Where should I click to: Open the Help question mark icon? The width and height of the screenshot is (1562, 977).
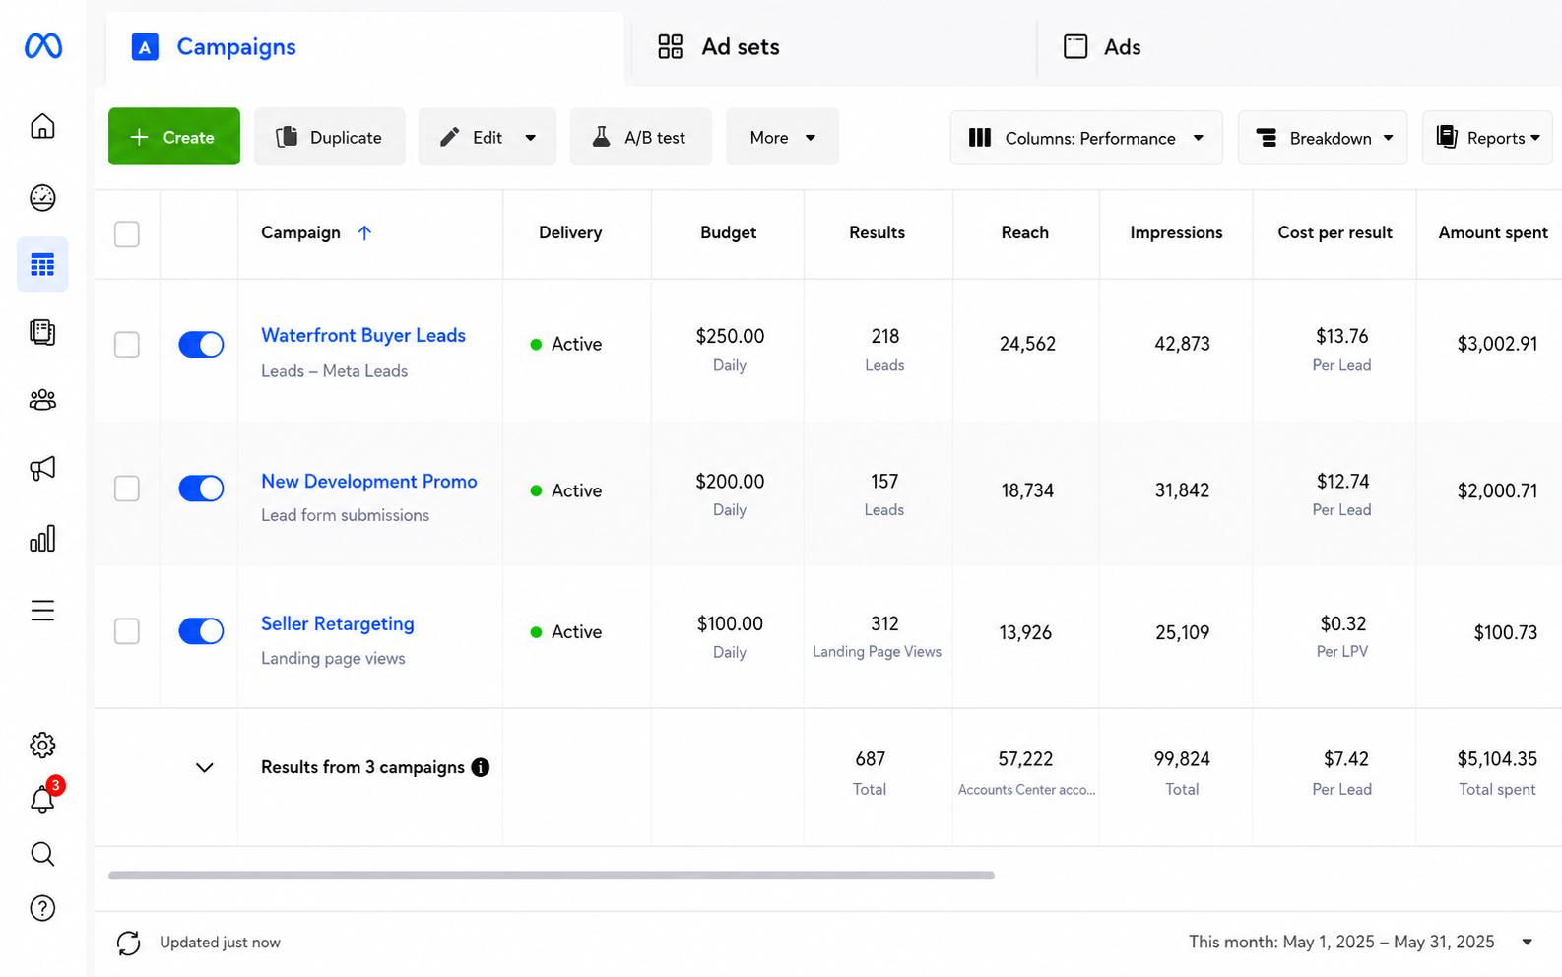click(42, 908)
